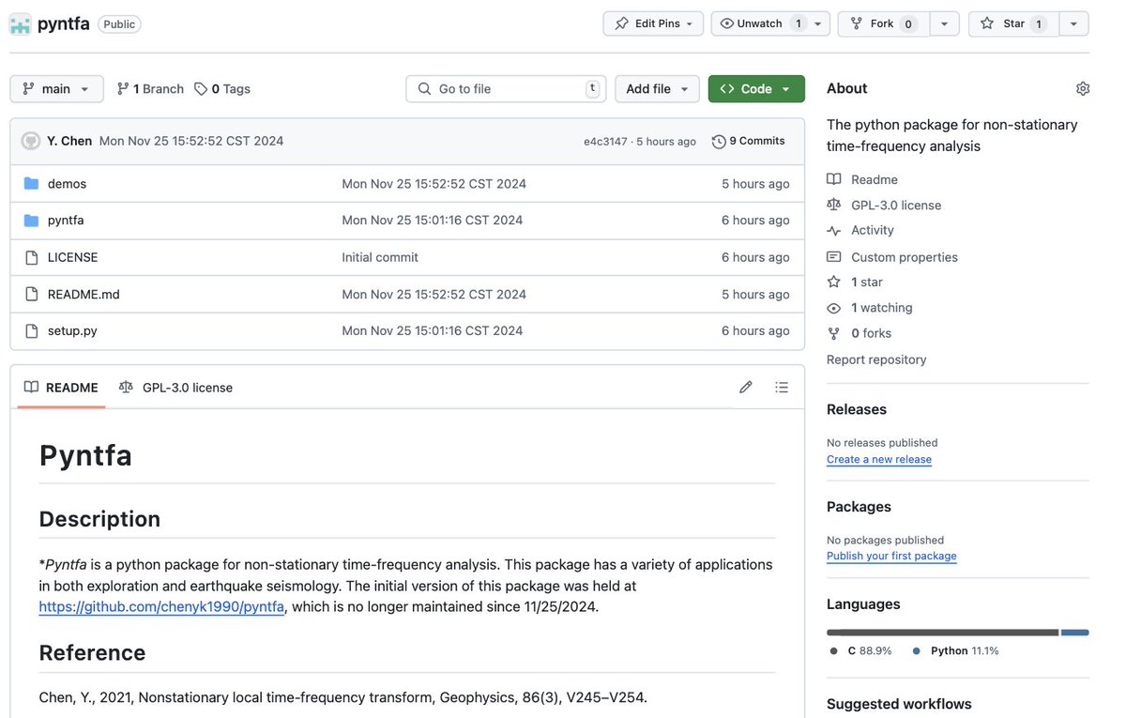The image size is (1126, 718).
Task: Switch to the GPL-3.0 license tab
Action: click(x=175, y=387)
